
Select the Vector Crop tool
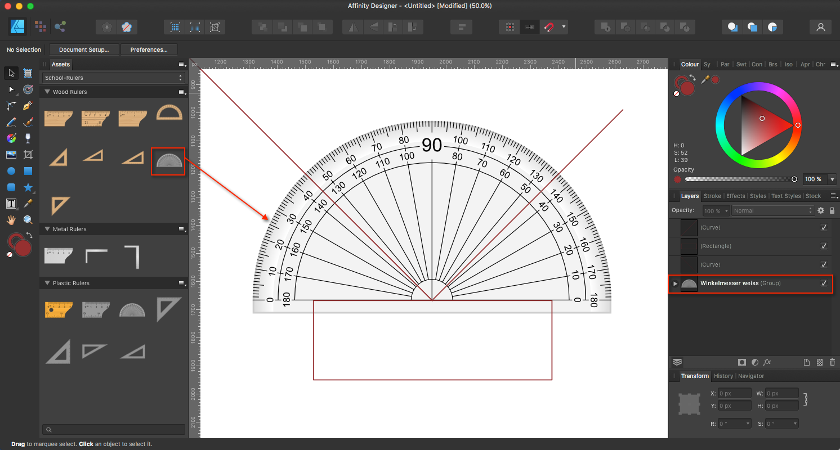click(28, 155)
